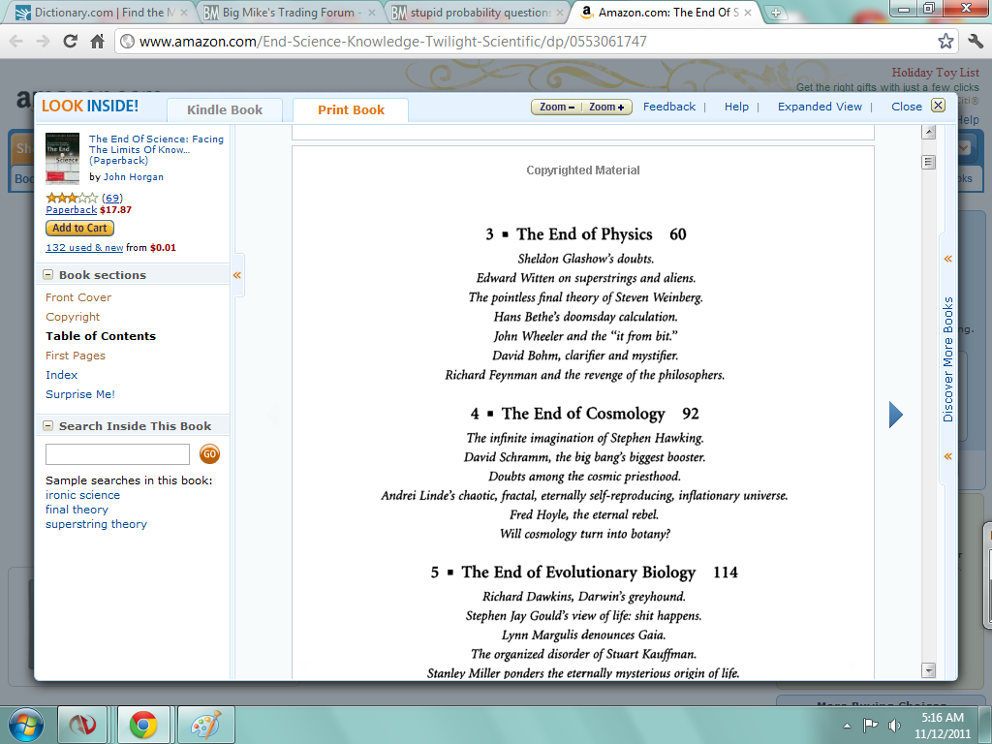Click the search inside book text field
992x744 pixels.
click(x=117, y=454)
